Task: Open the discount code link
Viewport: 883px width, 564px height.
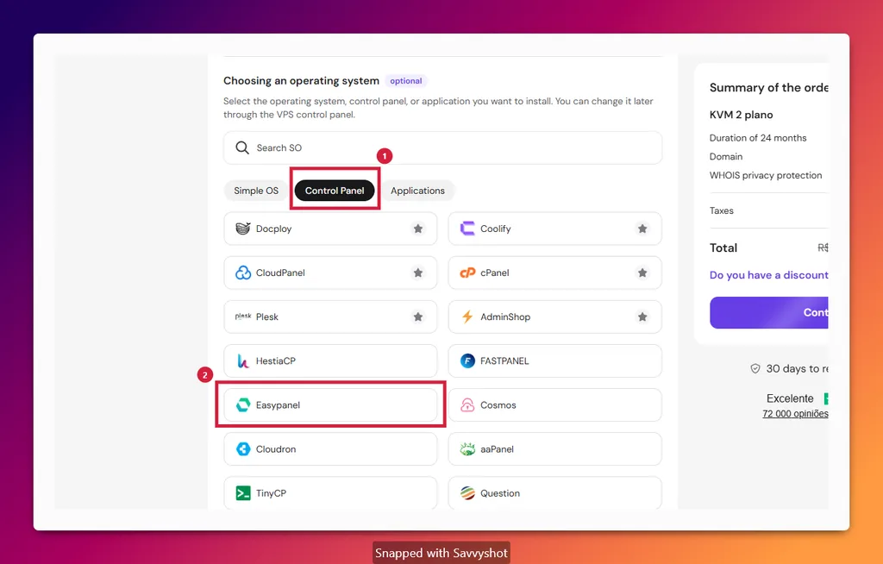Action: (768, 275)
